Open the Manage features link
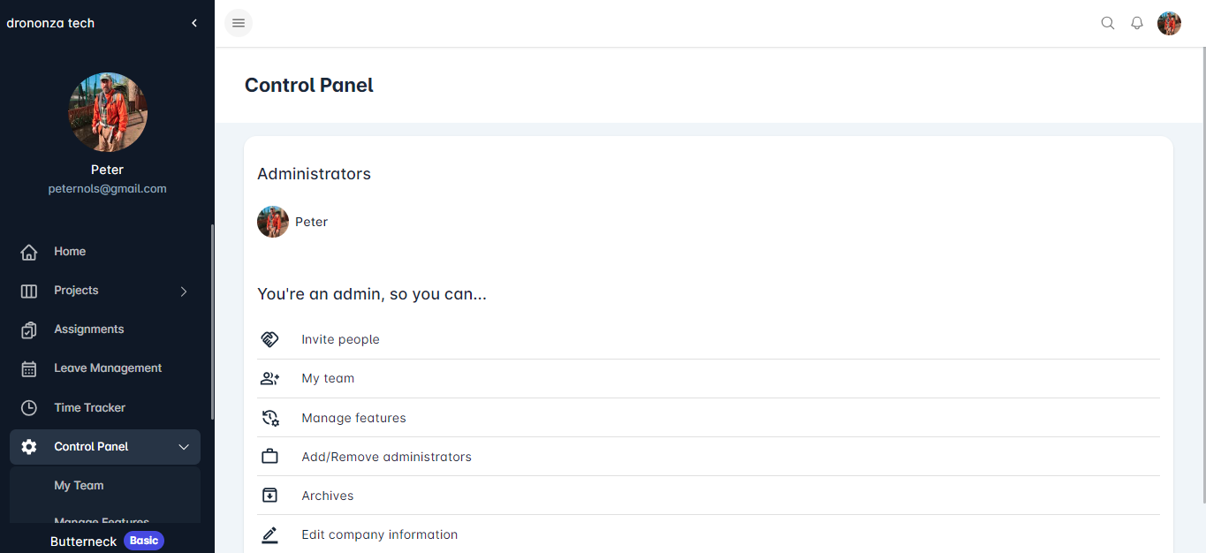 (x=353, y=418)
